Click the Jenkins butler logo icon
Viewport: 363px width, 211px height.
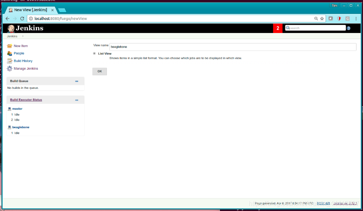pos(11,29)
